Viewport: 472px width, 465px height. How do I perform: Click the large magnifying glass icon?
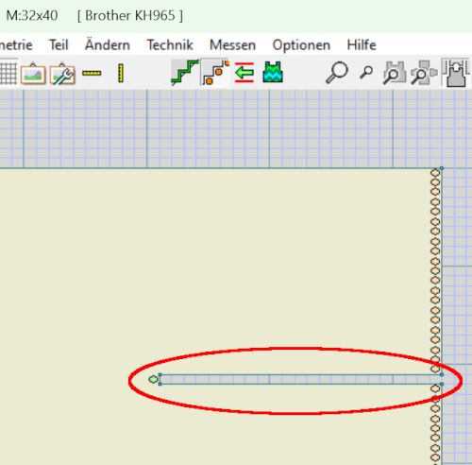coord(337,73)
